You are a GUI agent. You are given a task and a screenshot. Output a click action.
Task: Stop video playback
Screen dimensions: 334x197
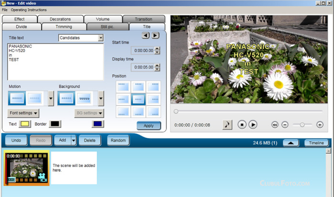tap(242, 125)
